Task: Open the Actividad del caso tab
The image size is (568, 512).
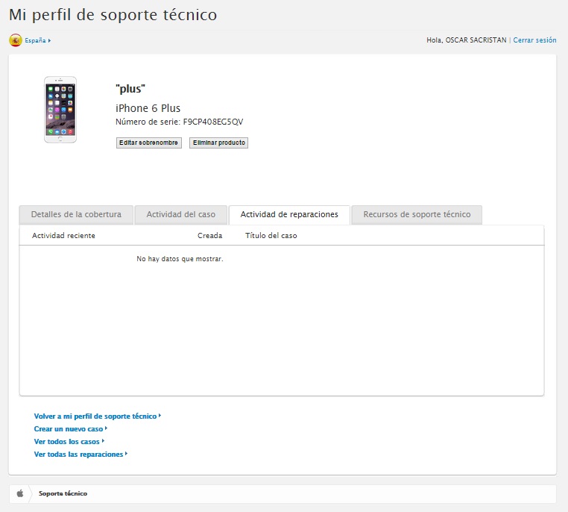Action: click(180, 215)
